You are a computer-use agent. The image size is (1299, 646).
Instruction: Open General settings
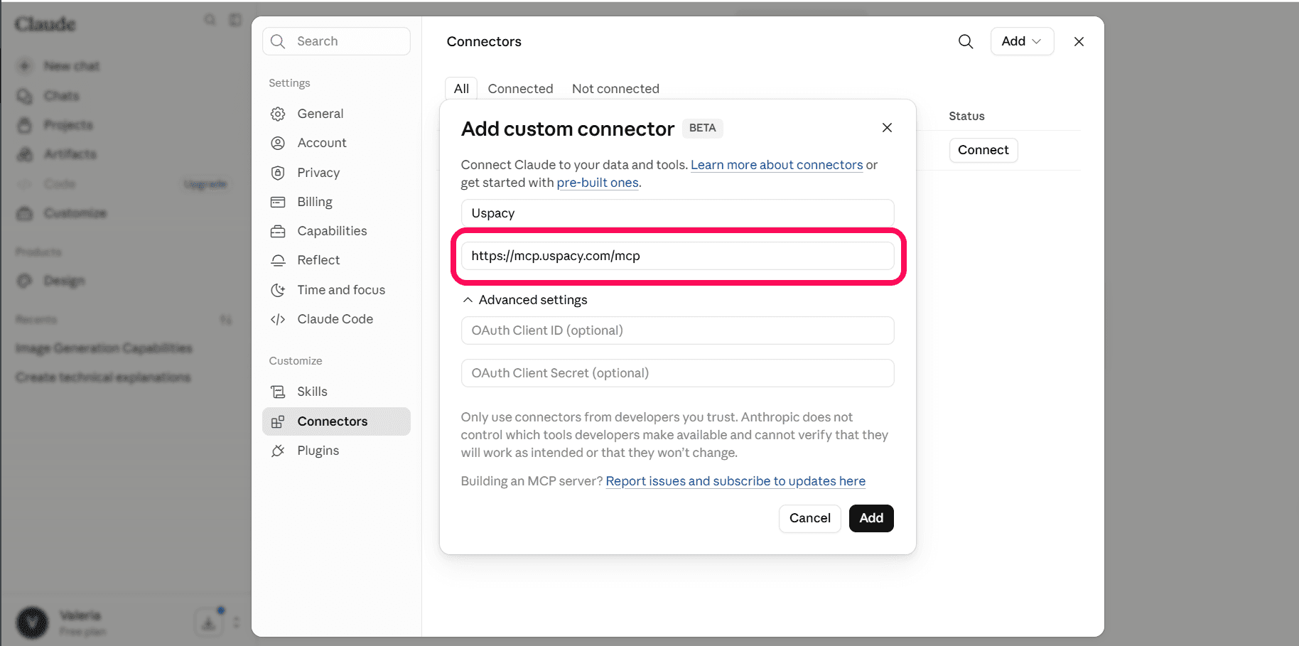point(336,114)
